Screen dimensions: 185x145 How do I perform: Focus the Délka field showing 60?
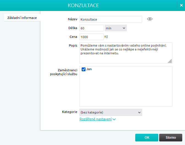tap(91, 28)
